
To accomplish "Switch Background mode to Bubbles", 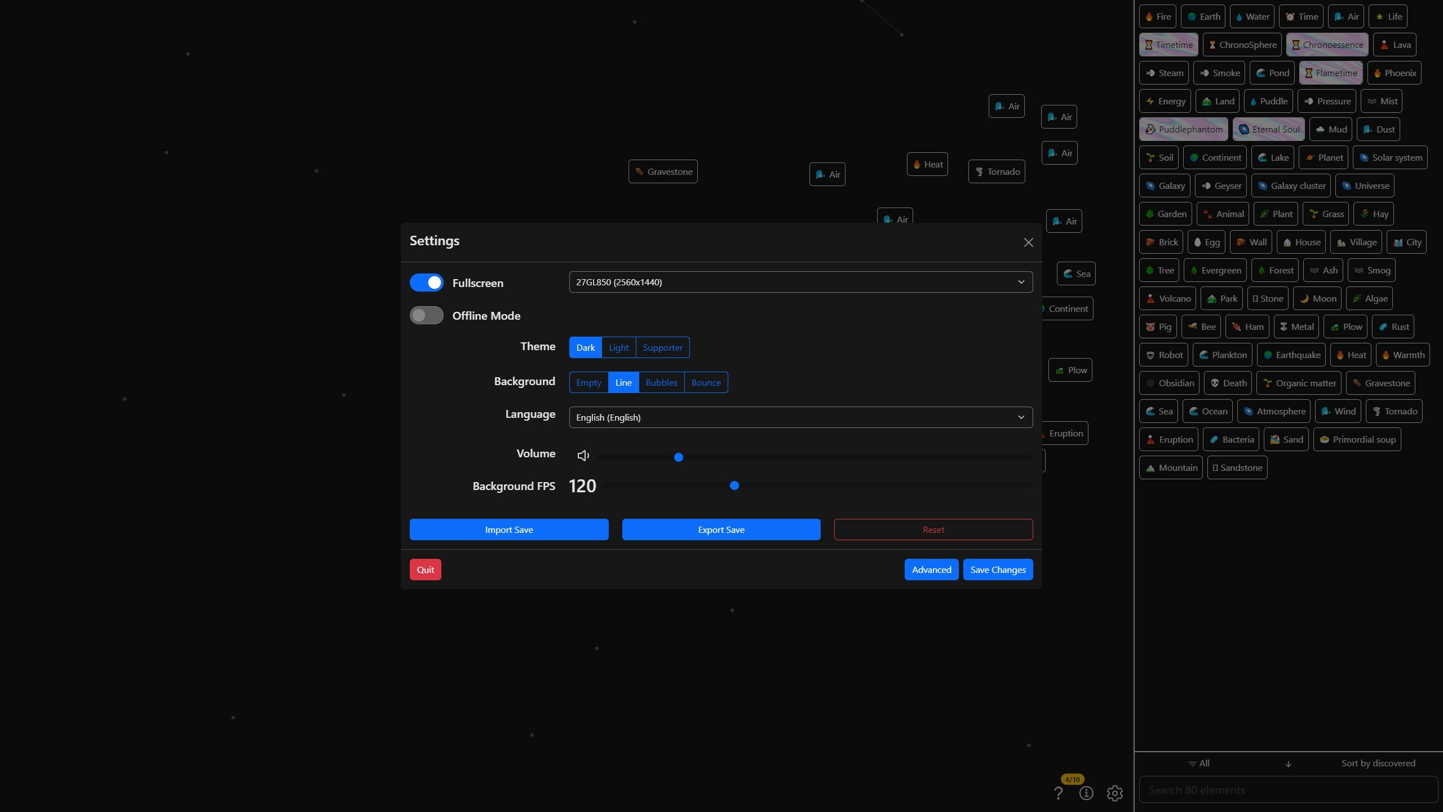I will (x=661, y=382).
